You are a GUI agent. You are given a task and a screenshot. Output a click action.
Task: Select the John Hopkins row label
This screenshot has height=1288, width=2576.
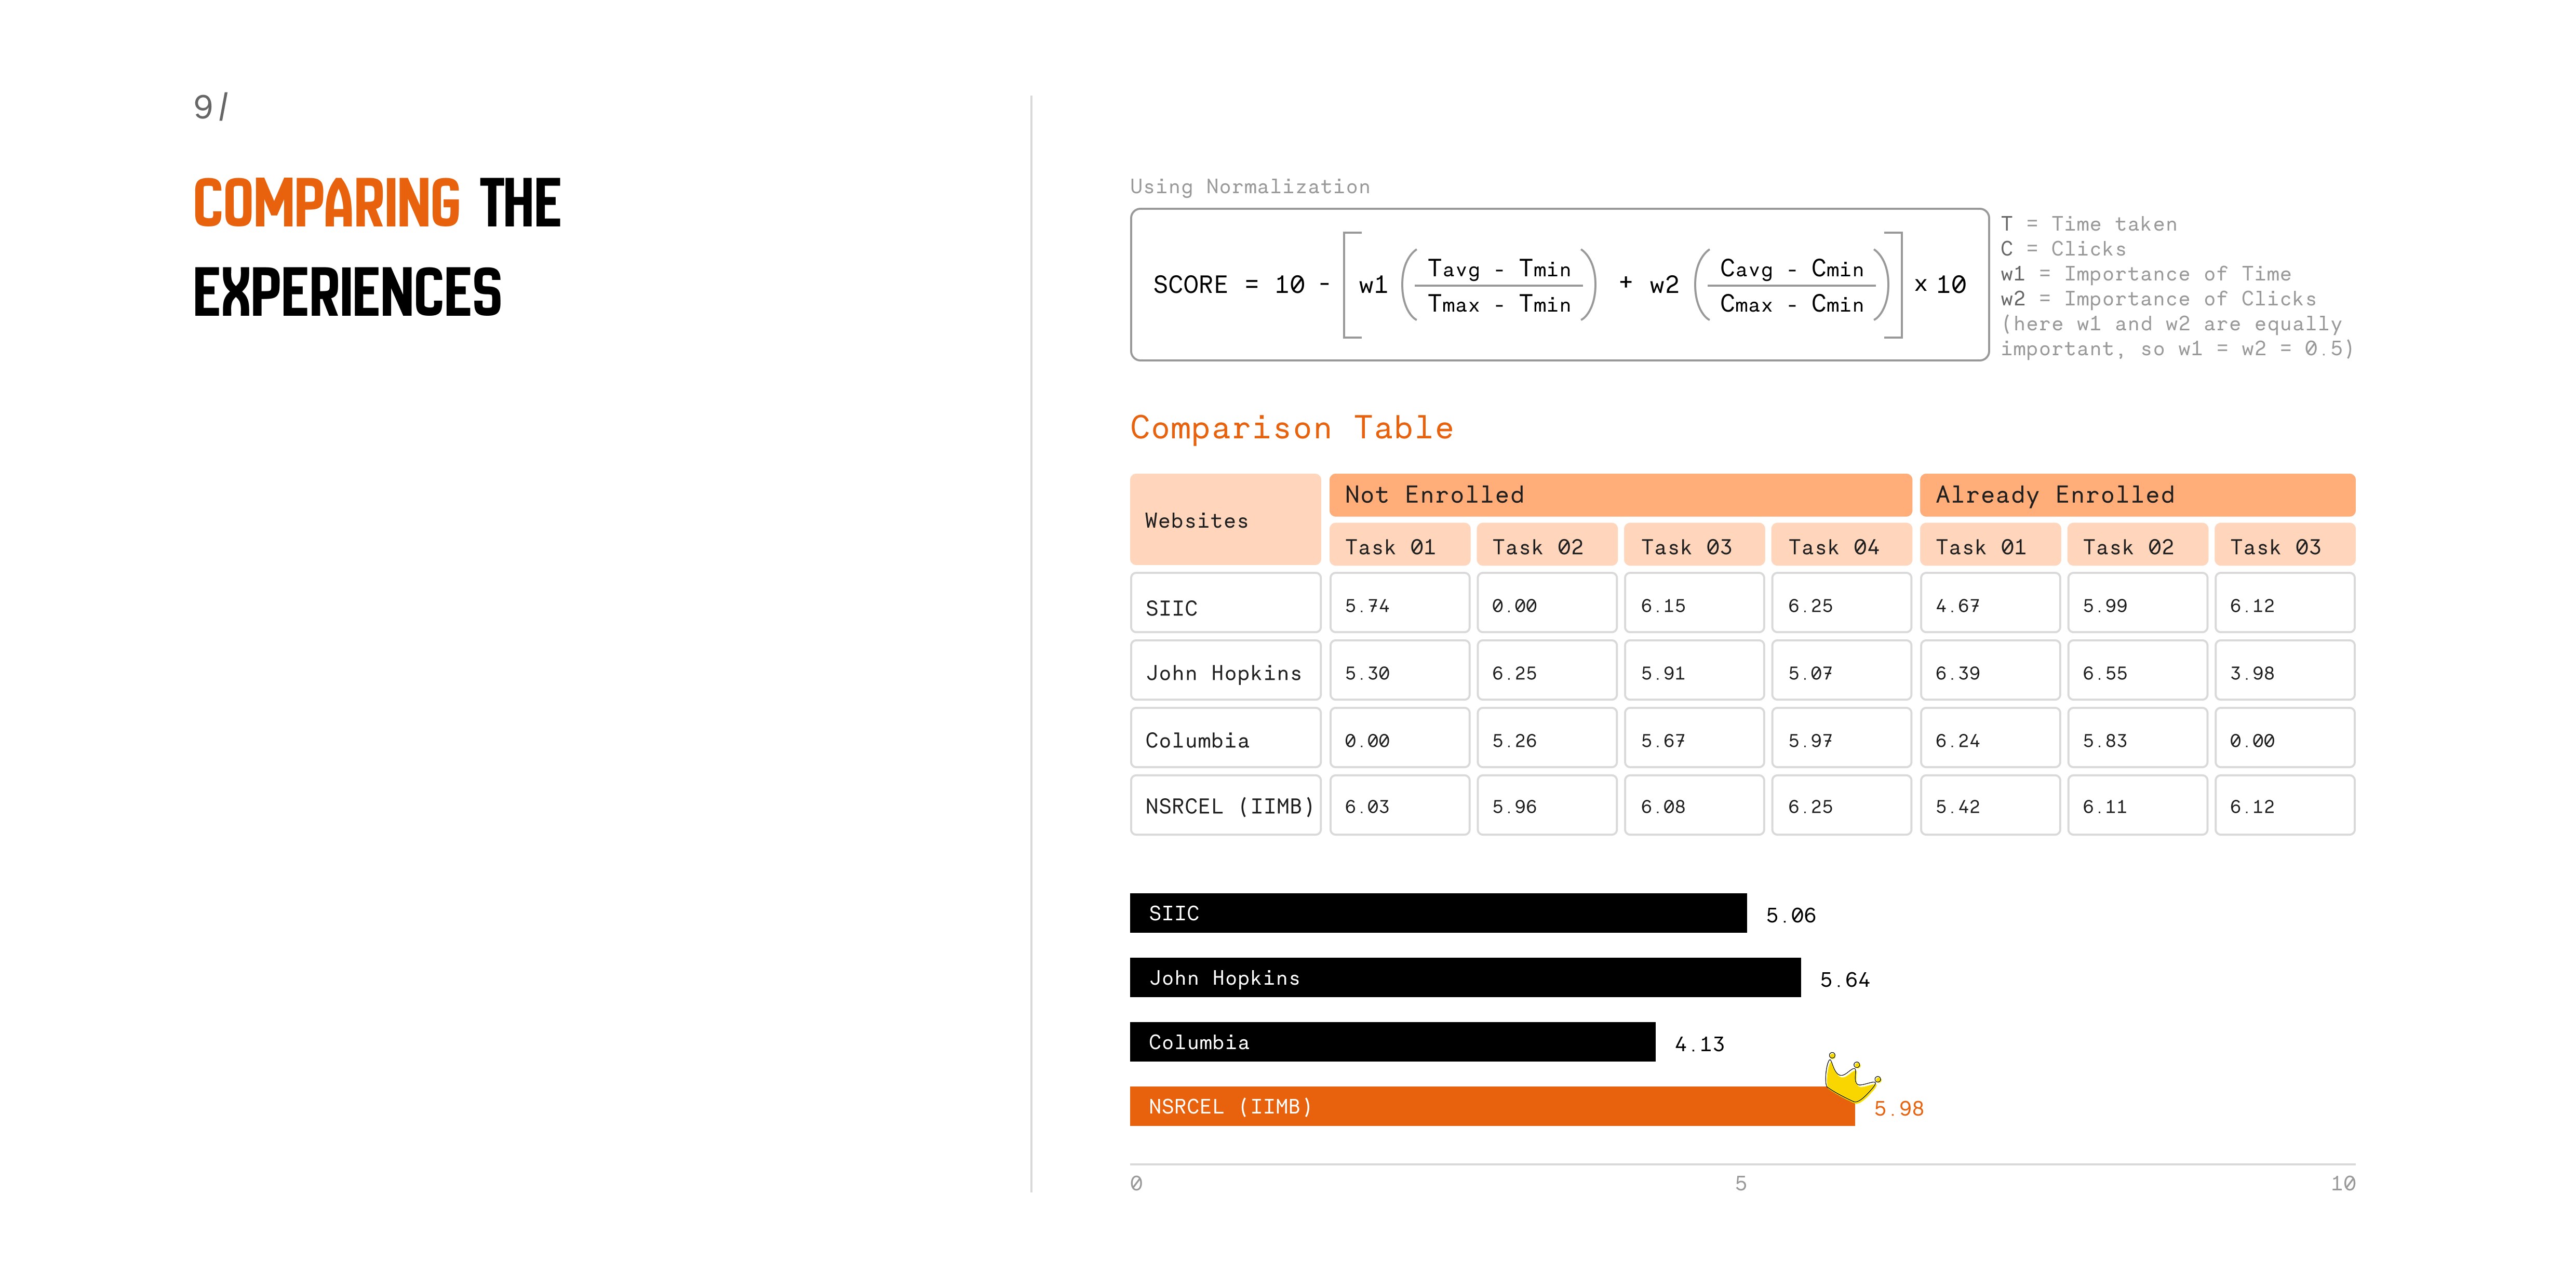point(1225,672)
